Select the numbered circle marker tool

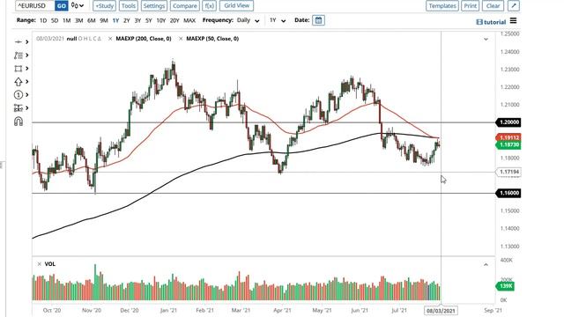point(18,95)
